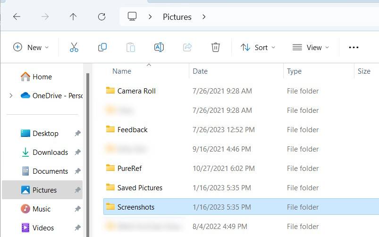379x237 pixels.
Task: Sort by the Date column header
Action: [200, 71]
